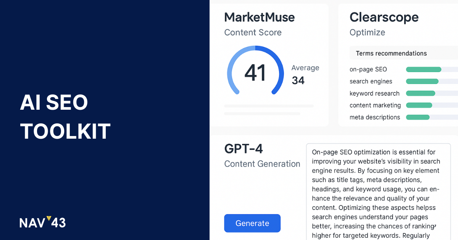
Task: Click the "MarketMuse" card title
Action: pyautogui.click(x=260, y=17)
